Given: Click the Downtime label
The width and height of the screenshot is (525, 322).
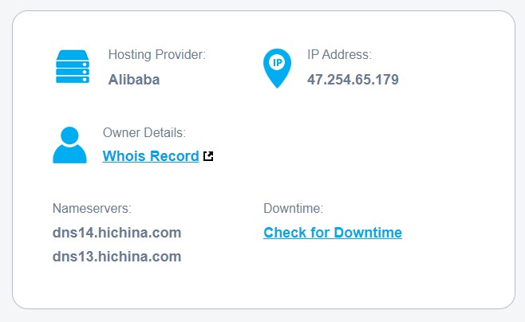Looking at the screenshot, I should point(294,208).
